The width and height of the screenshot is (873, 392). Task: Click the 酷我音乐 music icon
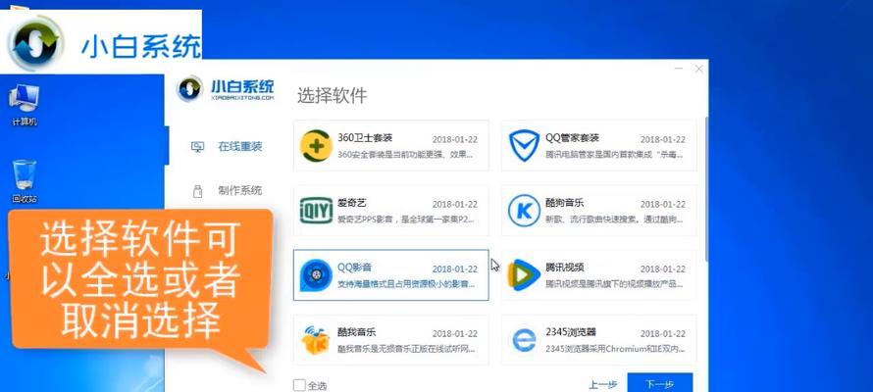315,340
